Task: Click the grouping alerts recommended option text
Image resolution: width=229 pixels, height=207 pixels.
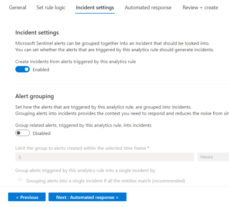Action: click(x=106, y=181)
